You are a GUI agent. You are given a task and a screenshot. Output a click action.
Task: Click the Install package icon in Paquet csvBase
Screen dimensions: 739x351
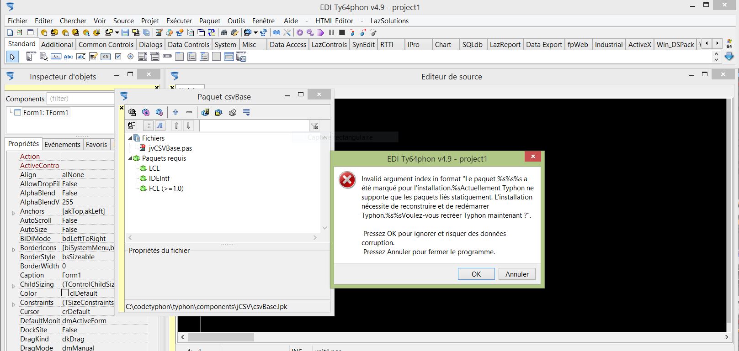pos(159,112)
